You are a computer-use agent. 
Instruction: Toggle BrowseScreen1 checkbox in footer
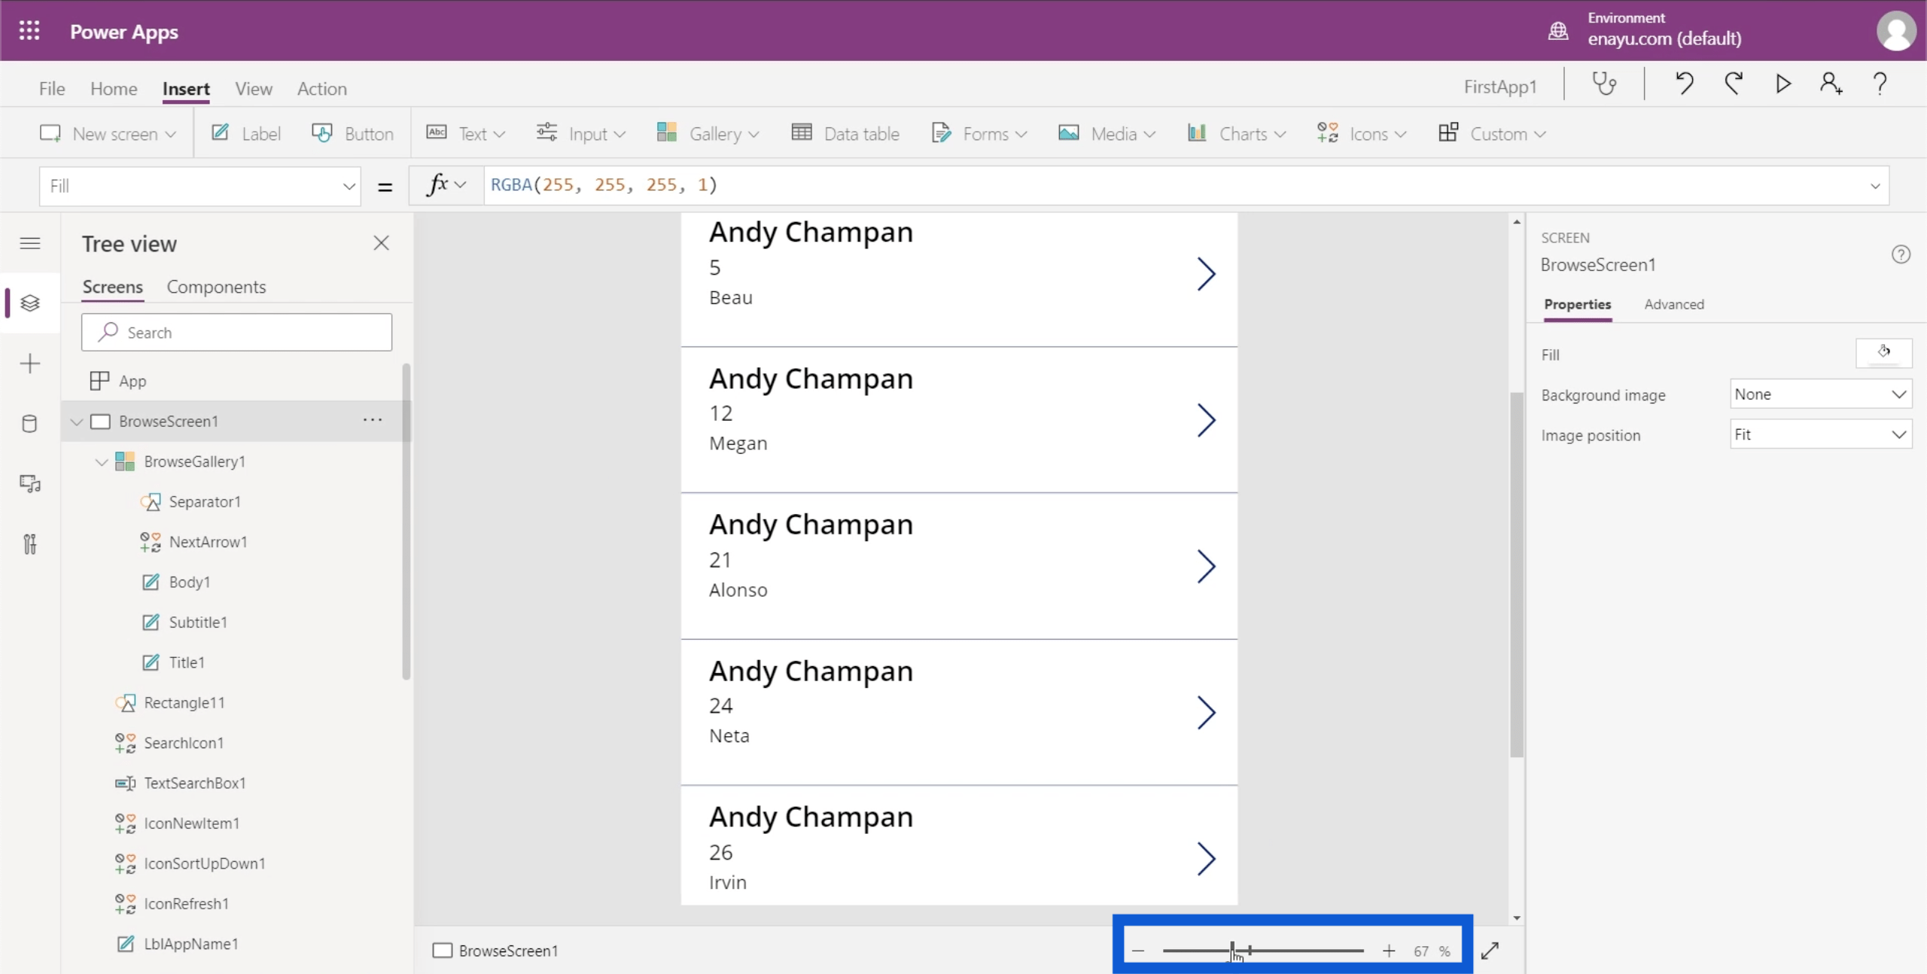tap(442, 951)
